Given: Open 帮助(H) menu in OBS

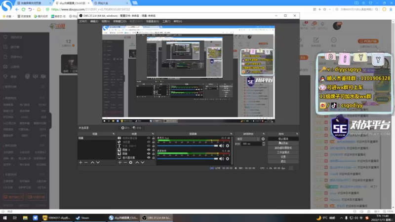Looking at the screenshot, I should (178, 21).
